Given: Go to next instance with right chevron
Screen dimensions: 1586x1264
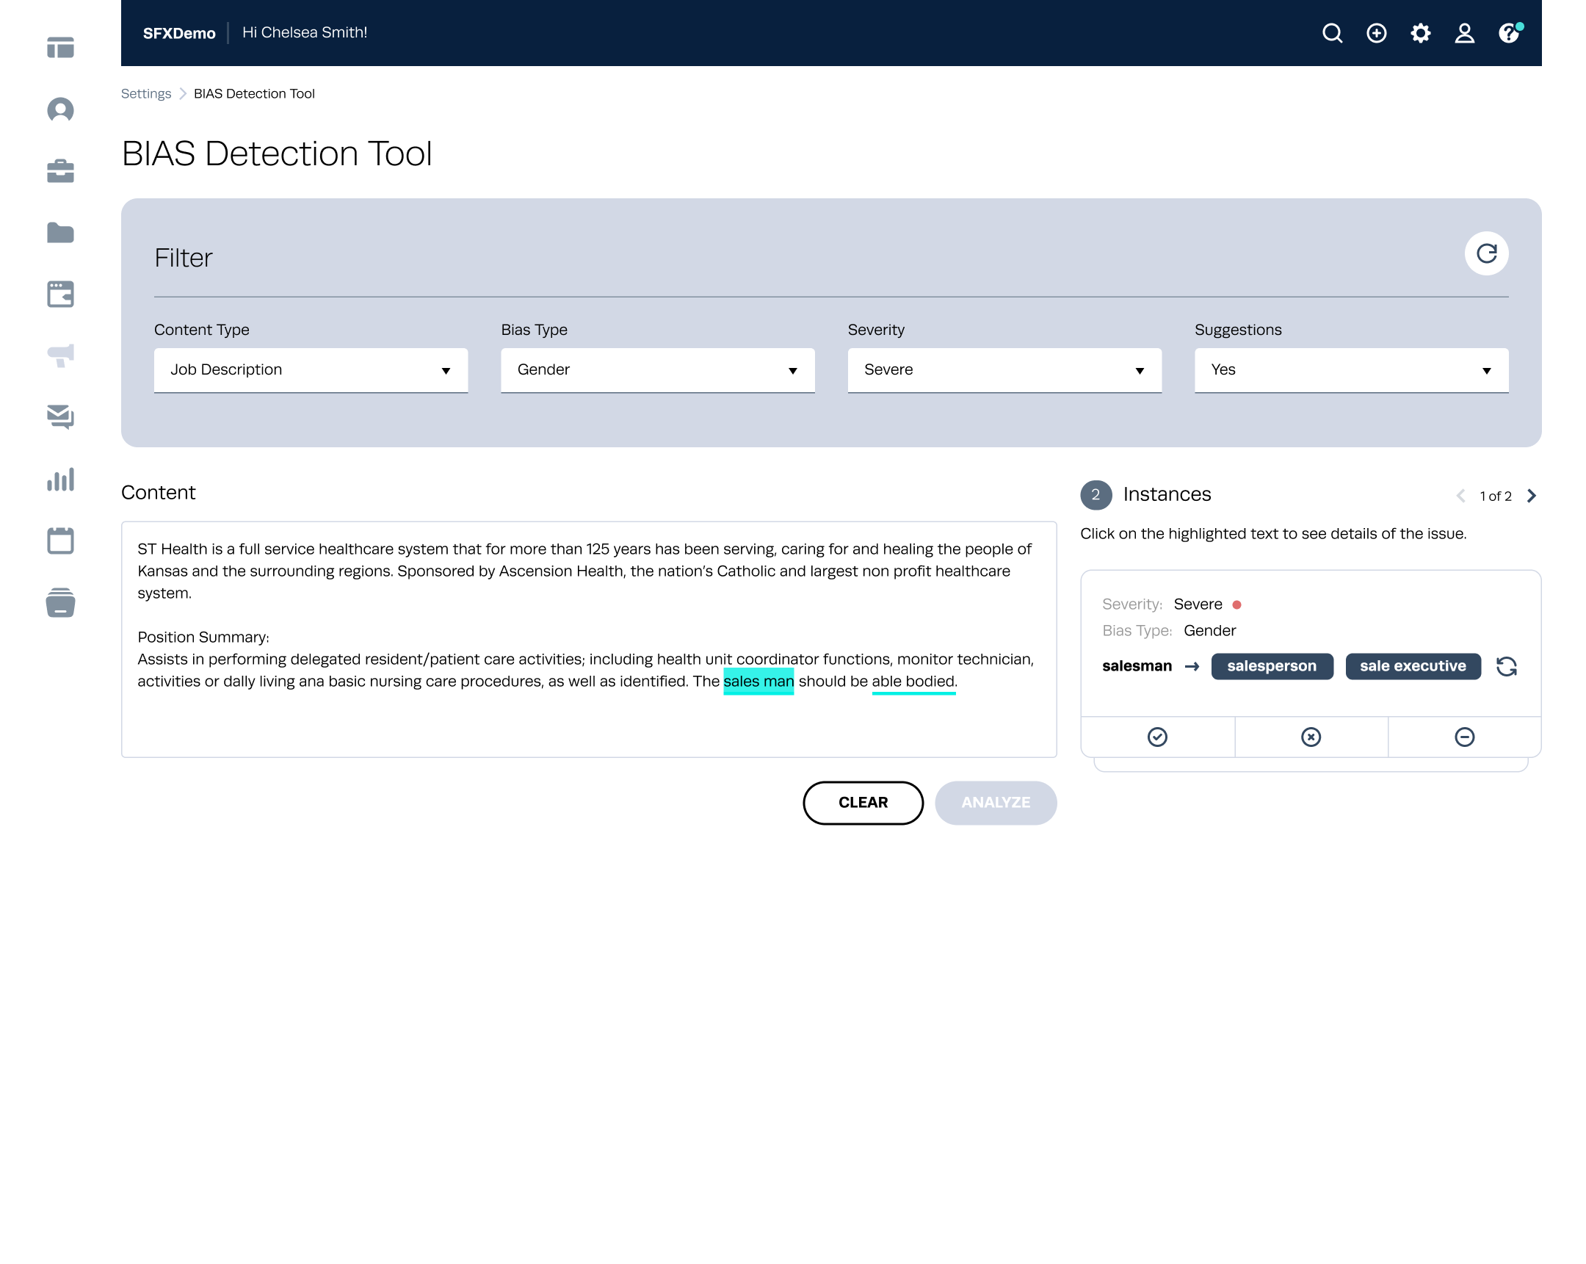Looking at the screenshot, I should click(1531, 496).
